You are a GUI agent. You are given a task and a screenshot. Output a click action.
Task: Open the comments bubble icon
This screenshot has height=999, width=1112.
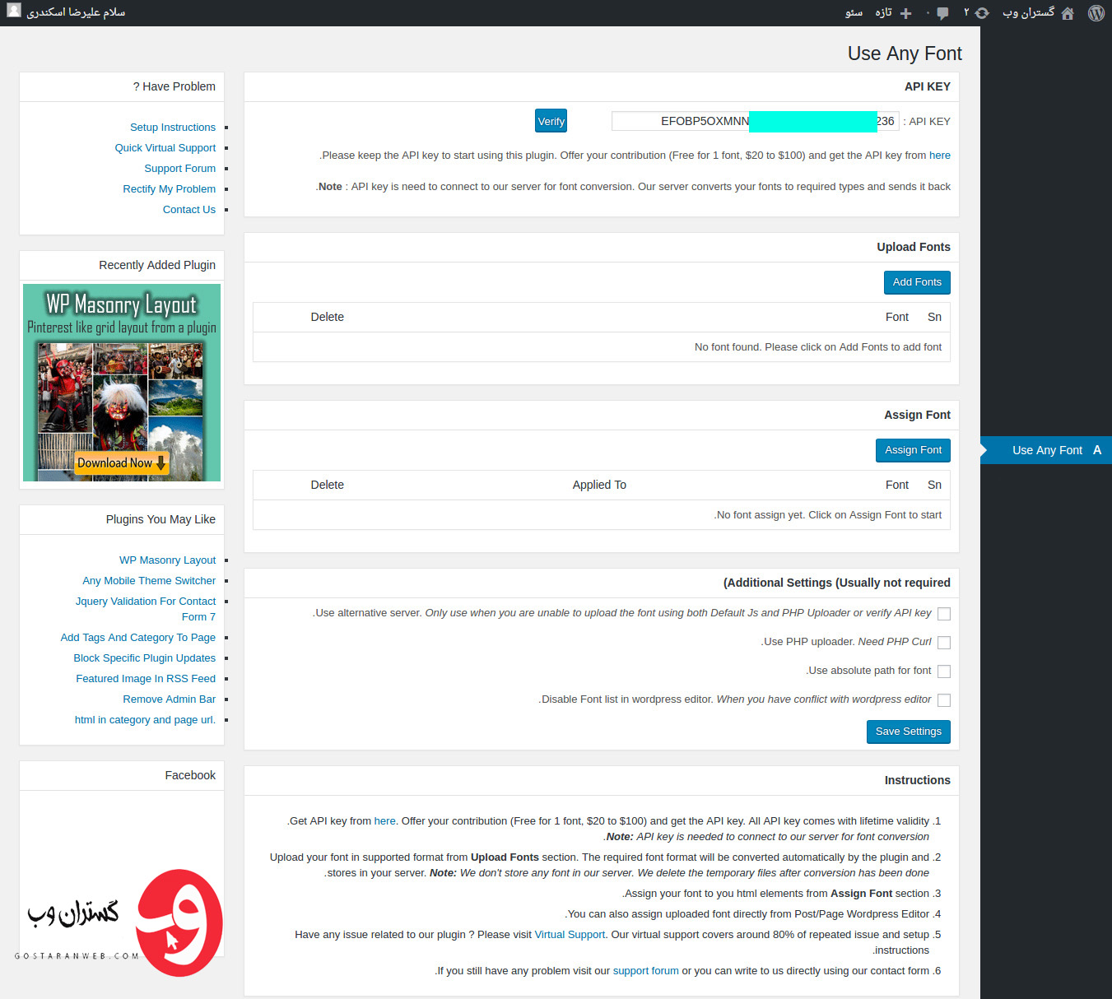point(942,13)
